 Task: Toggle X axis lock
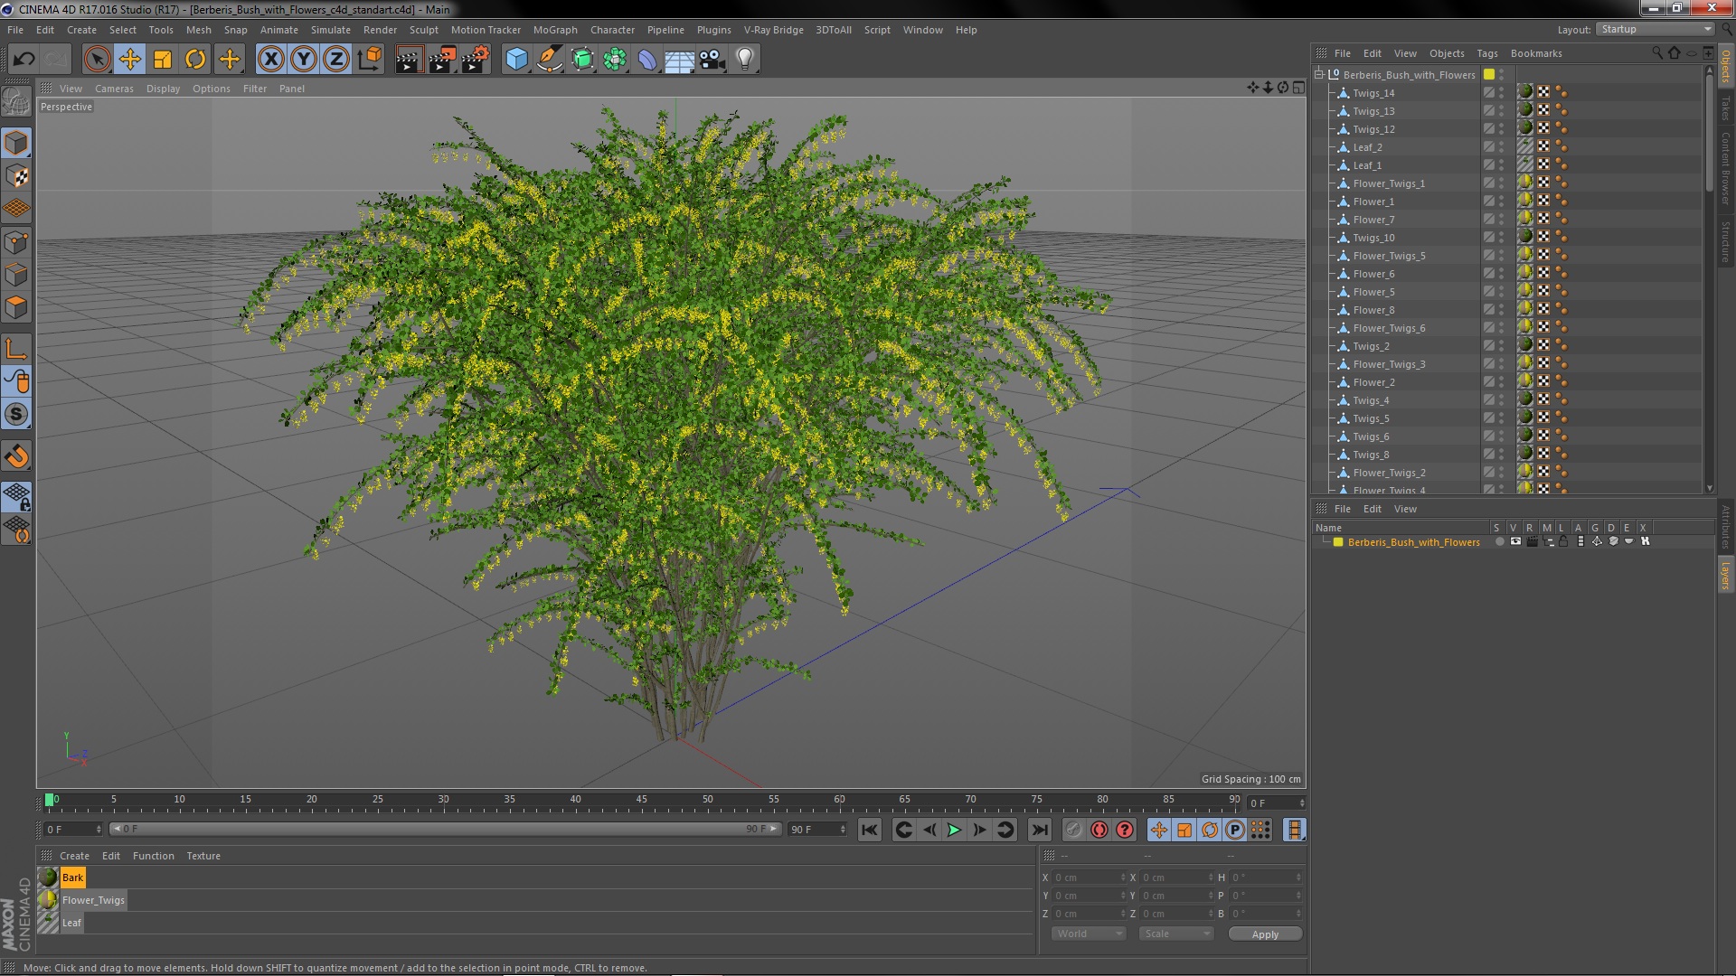pos(270,60)
